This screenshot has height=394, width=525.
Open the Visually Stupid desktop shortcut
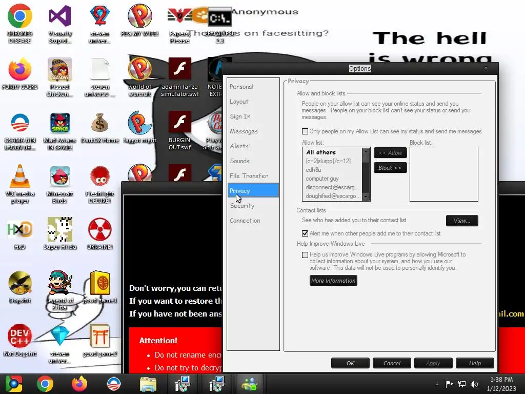coord(60,24)
